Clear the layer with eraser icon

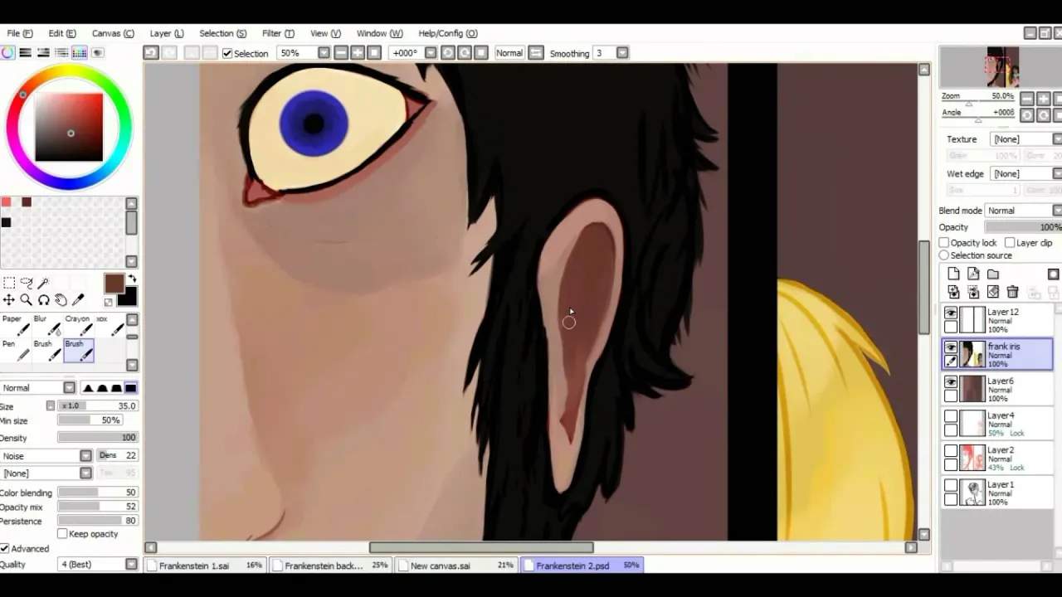click(x=993, y=292)
